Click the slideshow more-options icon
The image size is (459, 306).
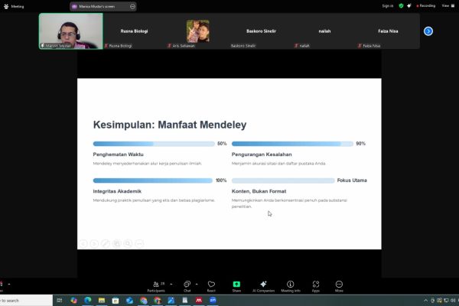point(139,243)
